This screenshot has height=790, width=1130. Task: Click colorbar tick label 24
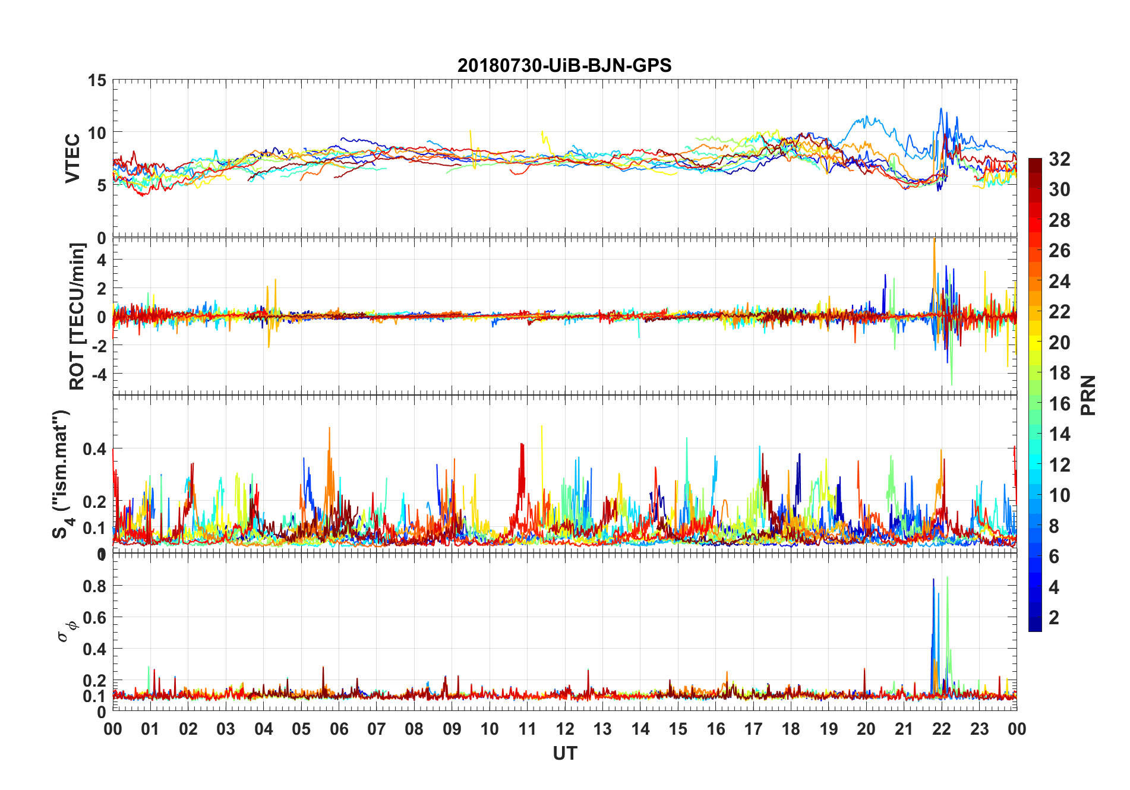coord(1059,282)
